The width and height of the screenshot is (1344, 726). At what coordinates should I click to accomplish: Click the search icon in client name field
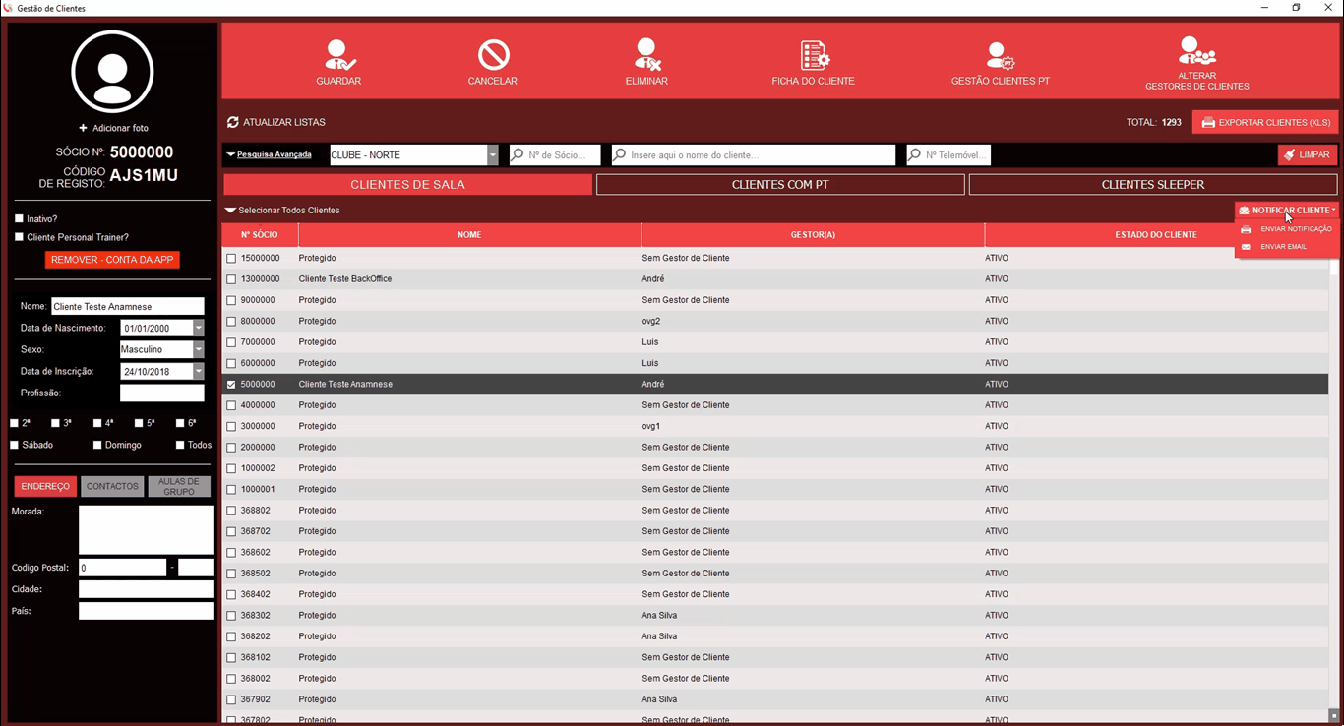tap(620, 154)
